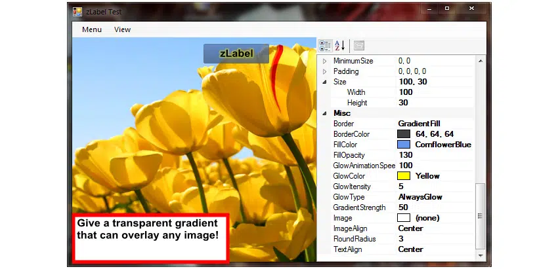This screenshot has width=558, height=269.
Task: Switch property grid to Categorized view
Action: click(325, 46)
